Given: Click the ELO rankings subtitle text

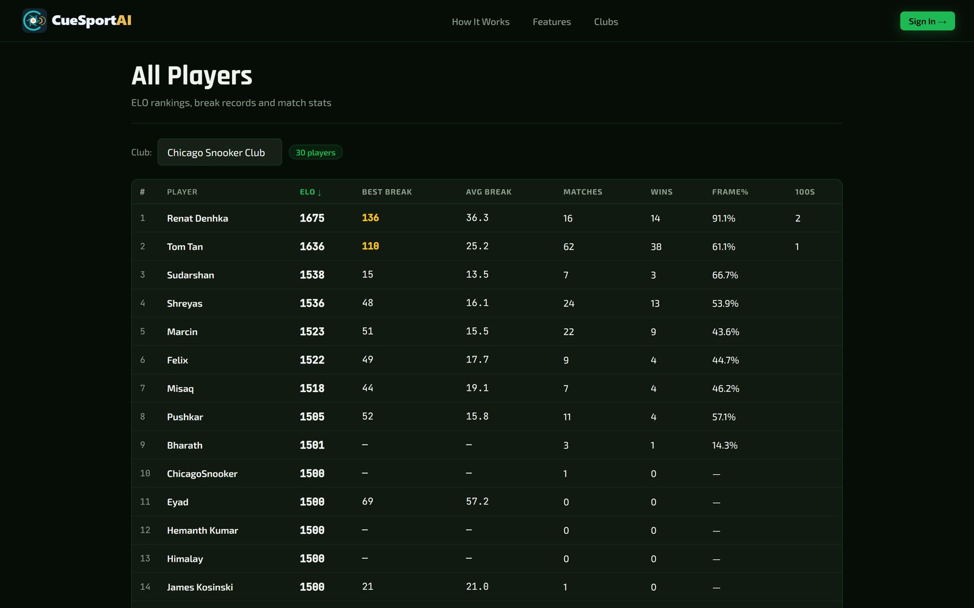Looking at the screenshot, I should (231, 103).
